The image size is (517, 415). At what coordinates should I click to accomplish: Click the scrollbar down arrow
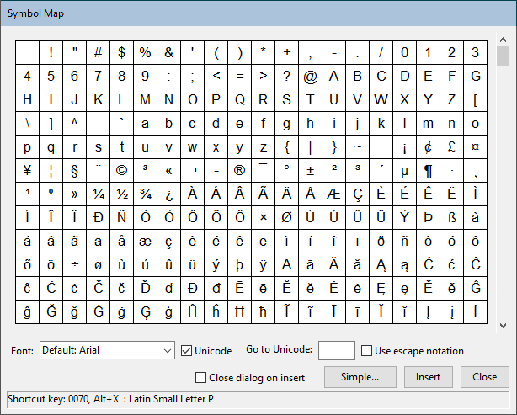point(503,325)
